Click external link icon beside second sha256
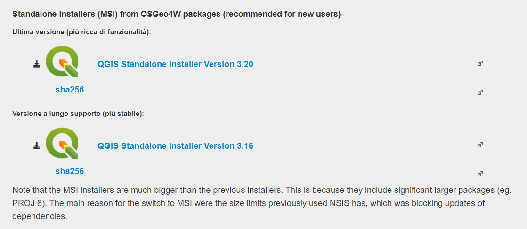Image resolution: width=527 pixels, height=229 pixels. tap(480, 174)
